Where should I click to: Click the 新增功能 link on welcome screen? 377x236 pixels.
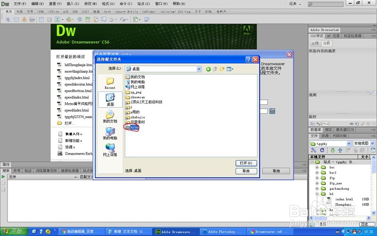click(74, 141)
